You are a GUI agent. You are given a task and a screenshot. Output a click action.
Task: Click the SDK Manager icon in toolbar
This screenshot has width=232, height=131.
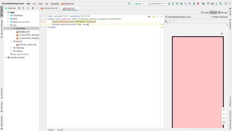click(221, 4)
